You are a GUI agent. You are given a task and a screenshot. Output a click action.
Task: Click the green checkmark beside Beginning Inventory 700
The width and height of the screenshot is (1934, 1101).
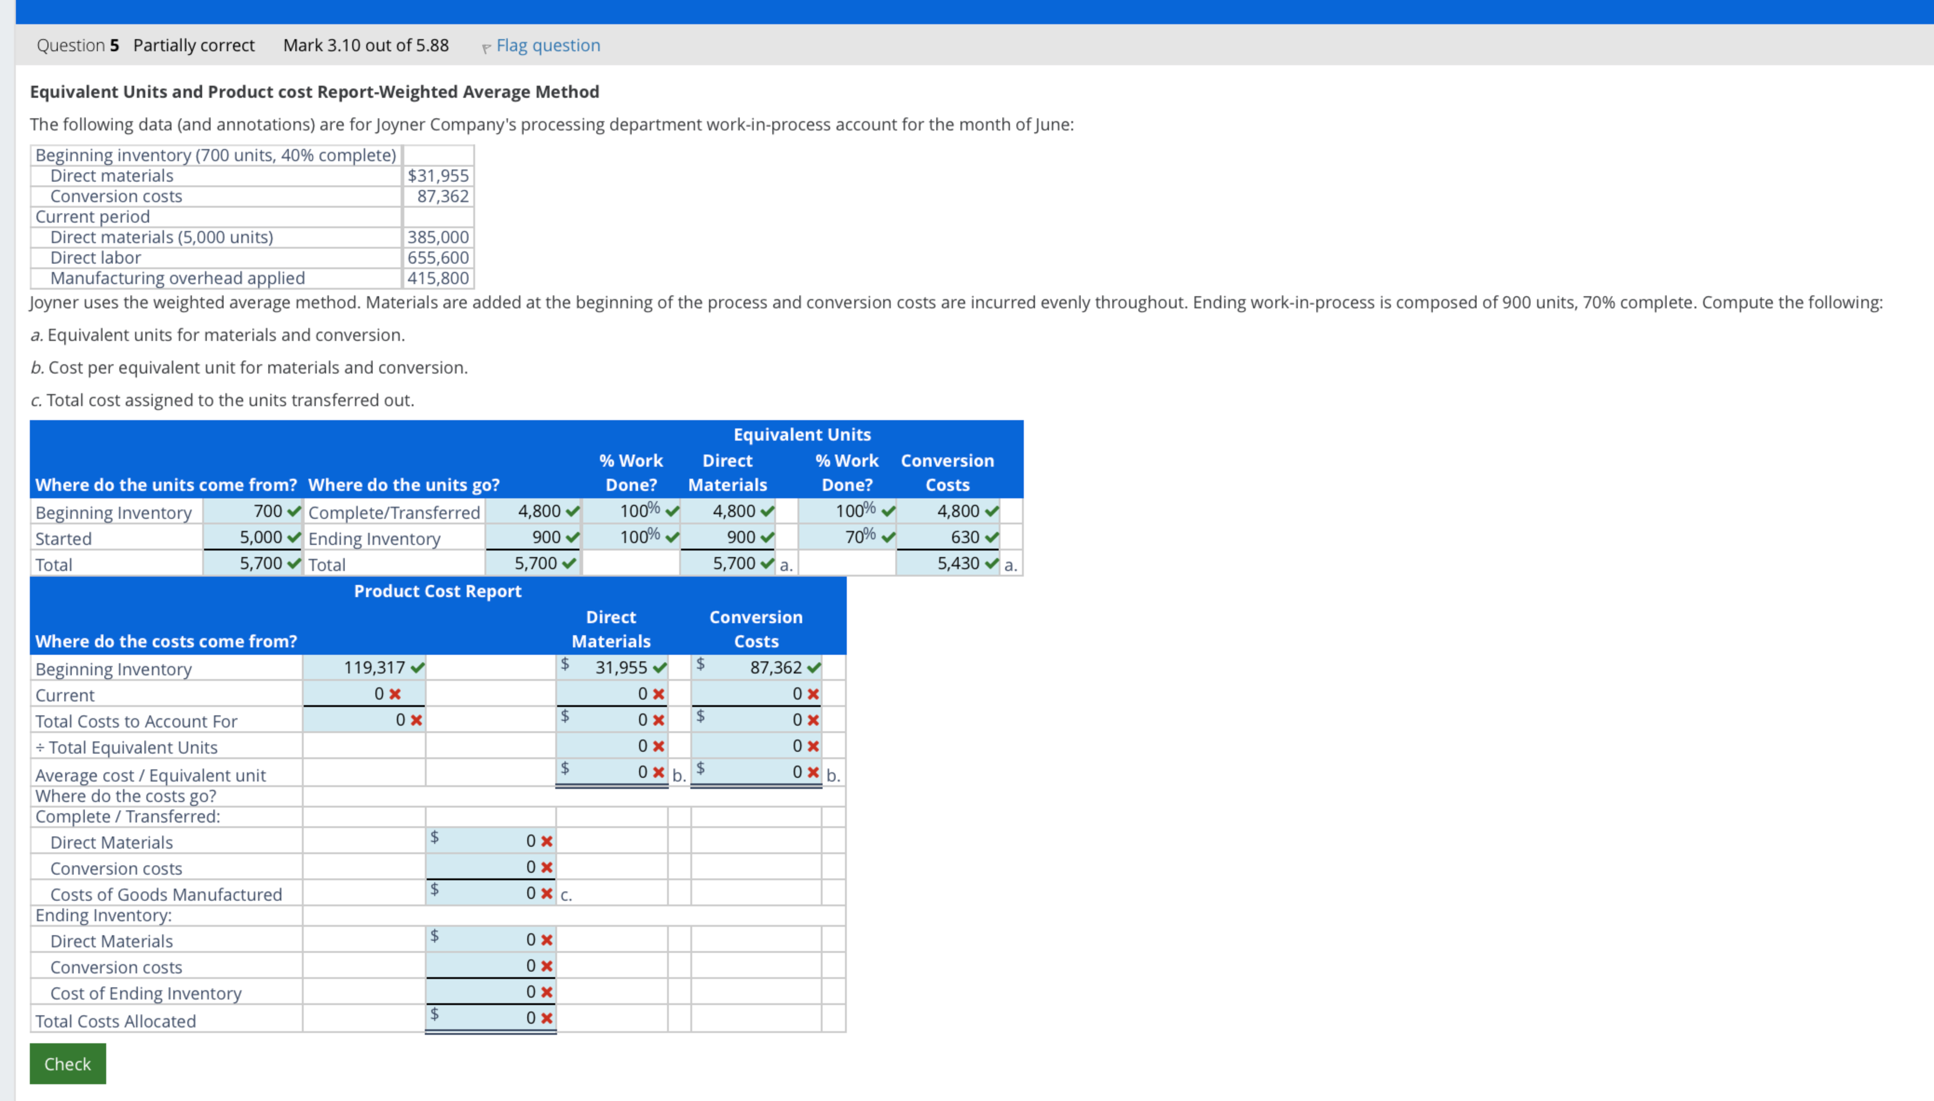293,511
